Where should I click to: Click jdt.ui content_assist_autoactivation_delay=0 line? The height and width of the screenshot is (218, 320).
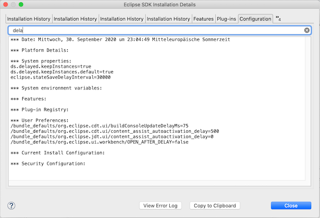112,136
